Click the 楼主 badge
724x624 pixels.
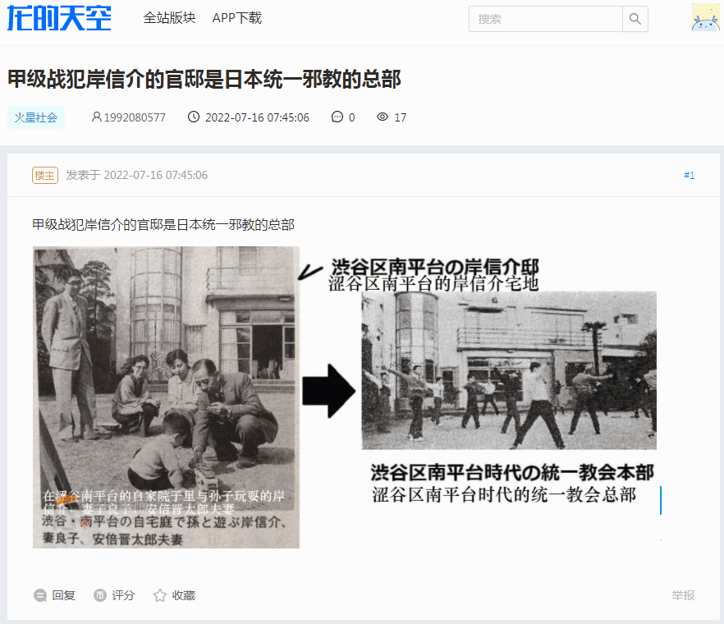pos(45,175)
